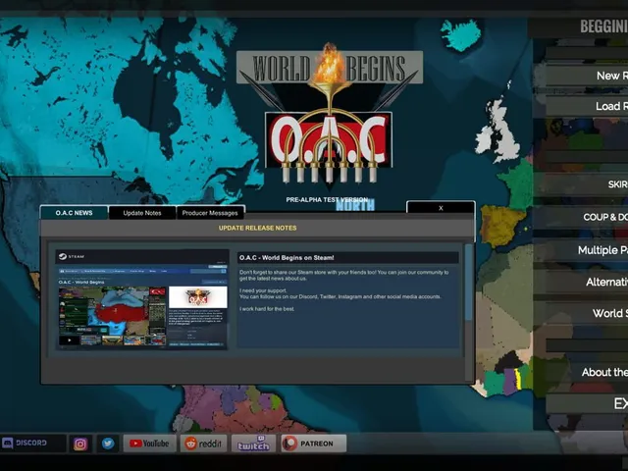This screenshot has width=628, height=471.
Task: Open the Reddit community button
Action: (203, 444)
